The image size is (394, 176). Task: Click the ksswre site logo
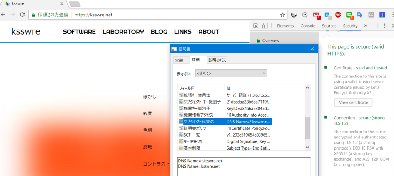tap(26, 31)
